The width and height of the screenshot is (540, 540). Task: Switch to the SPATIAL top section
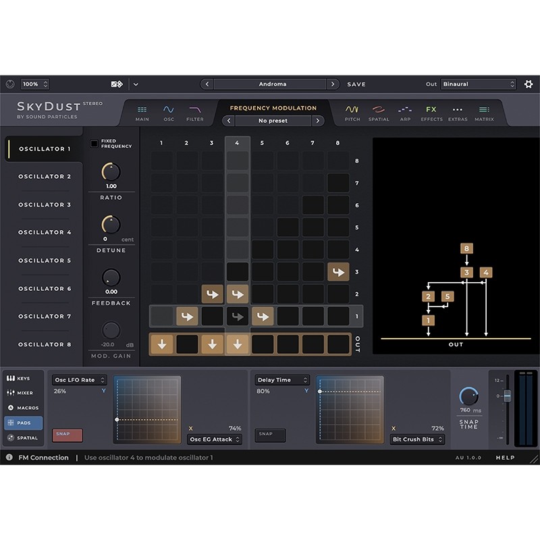pyautogui.click(x=379, y=113)
